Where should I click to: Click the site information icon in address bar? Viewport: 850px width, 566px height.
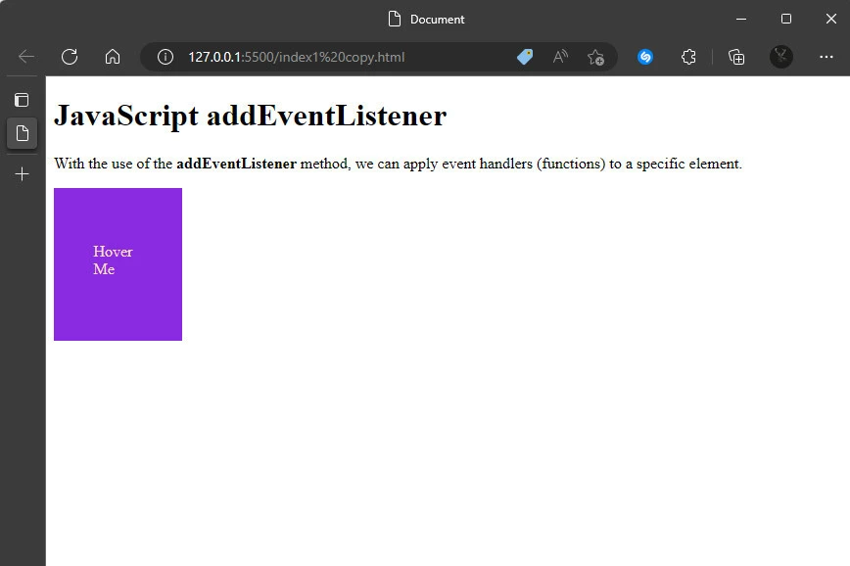[164, 57]
